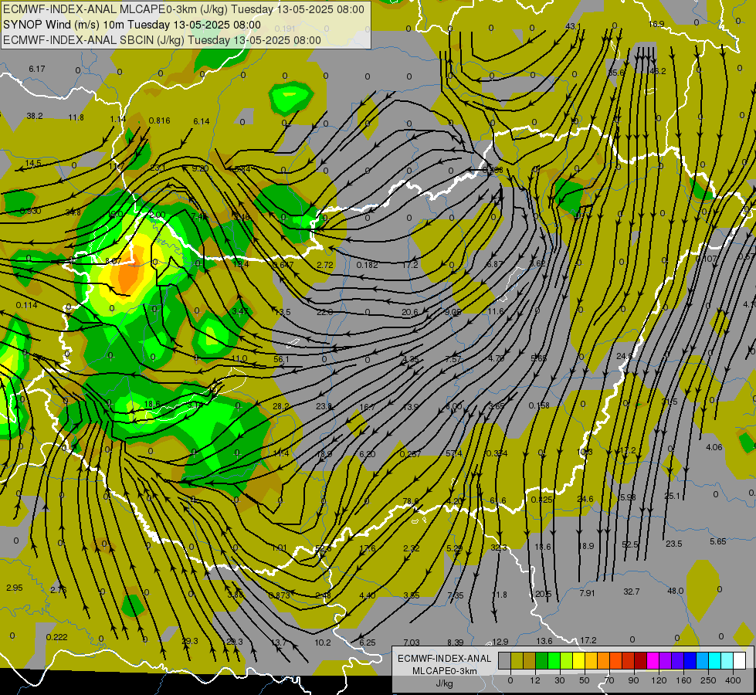The width and height of the screenshot is (756, 695).
Task: Click the SBCIN header line
Action: (x=162, y=40)
